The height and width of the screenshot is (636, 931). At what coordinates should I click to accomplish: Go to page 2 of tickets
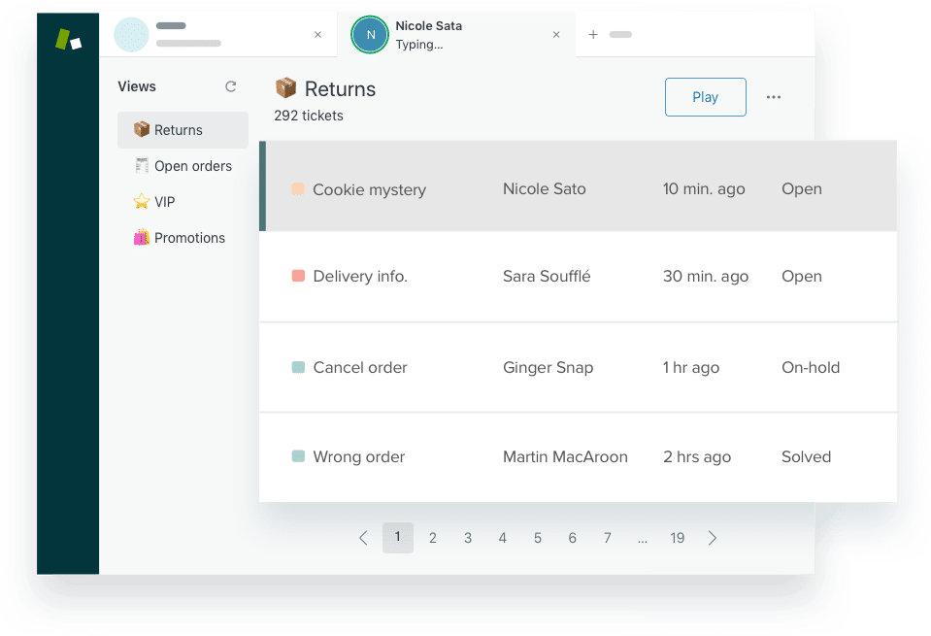coord(433,538)
